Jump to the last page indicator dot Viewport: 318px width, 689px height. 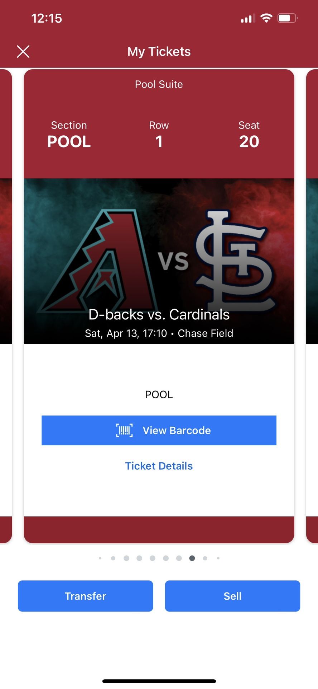click(x=218, y=558)
